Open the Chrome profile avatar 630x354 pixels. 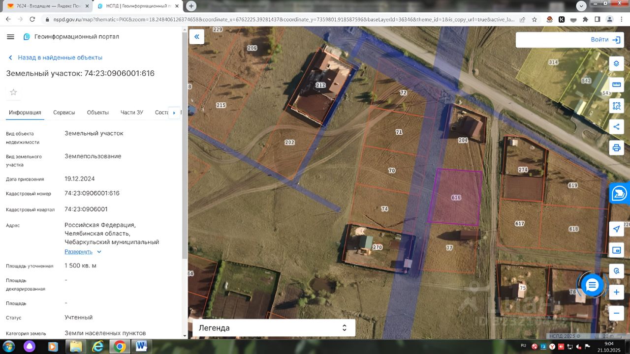[x=609, y=20]
